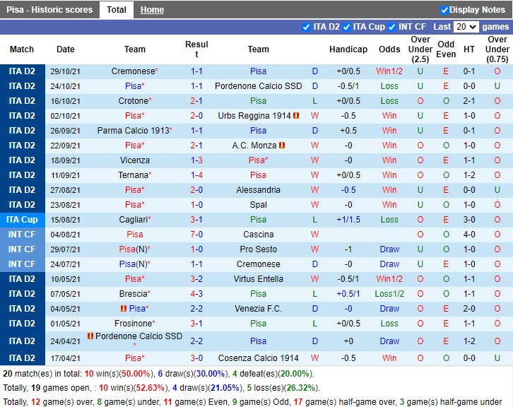Click red card icon beside Urbs Reggina 1914
The image size is (513, 407).
tap(296, 116)
